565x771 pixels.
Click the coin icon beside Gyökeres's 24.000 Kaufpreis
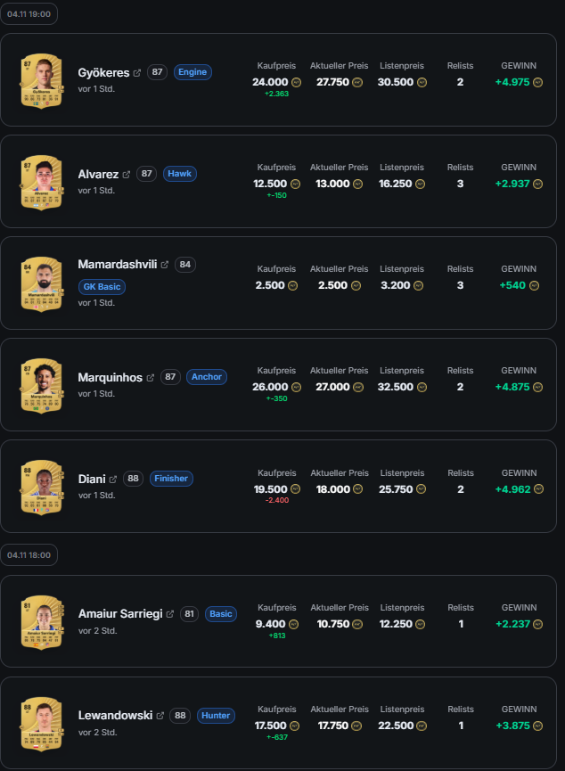click(296, 82)
